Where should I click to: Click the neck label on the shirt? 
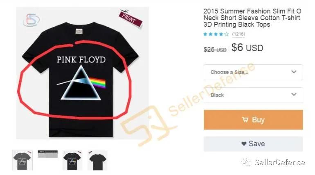tap(79, 31)
